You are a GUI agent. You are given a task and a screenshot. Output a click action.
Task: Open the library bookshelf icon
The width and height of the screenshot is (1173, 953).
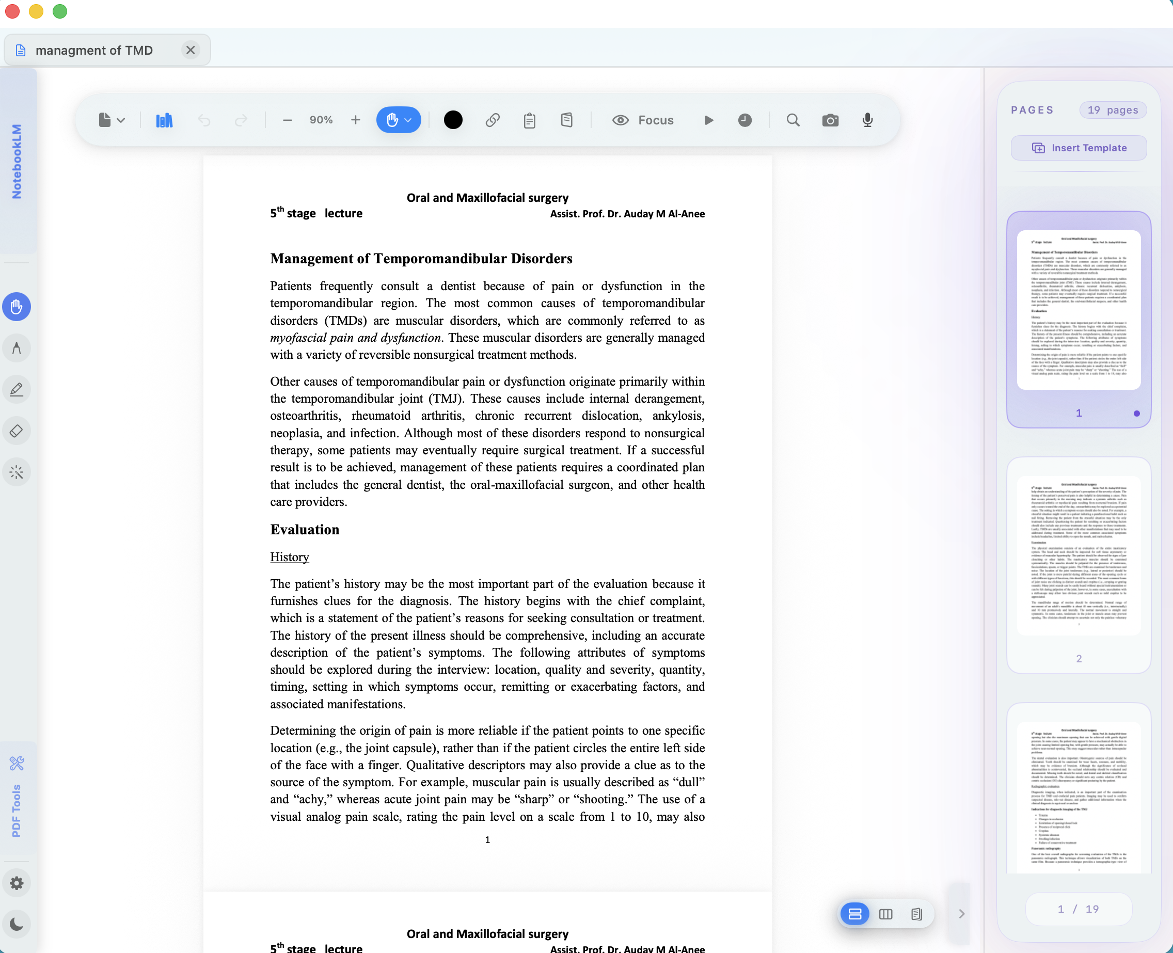tap(164, 120)
